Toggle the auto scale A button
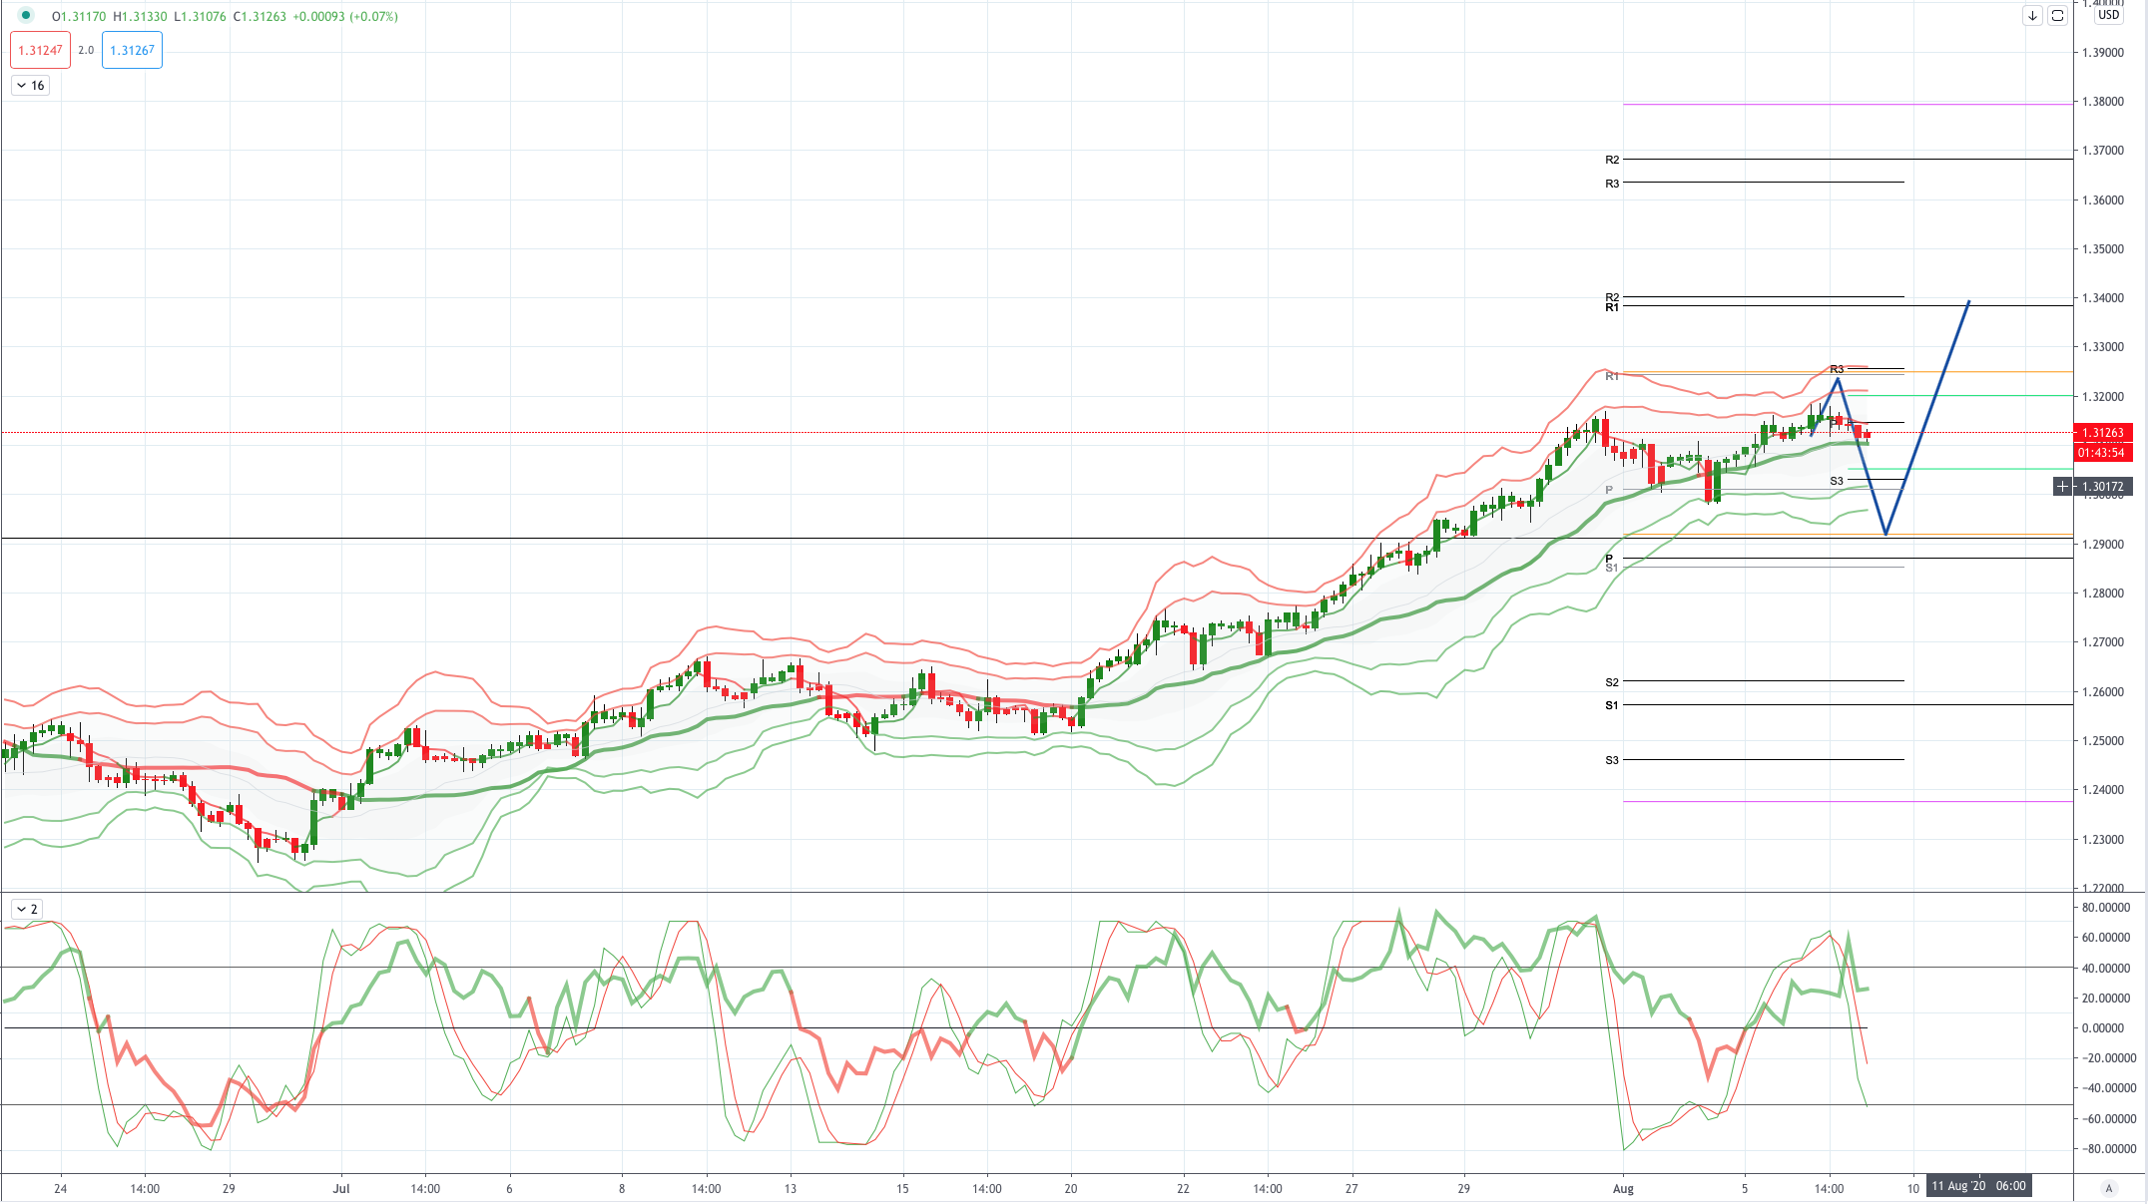This screenshot has height=1204, width=2148. tap(2109, 1188)
